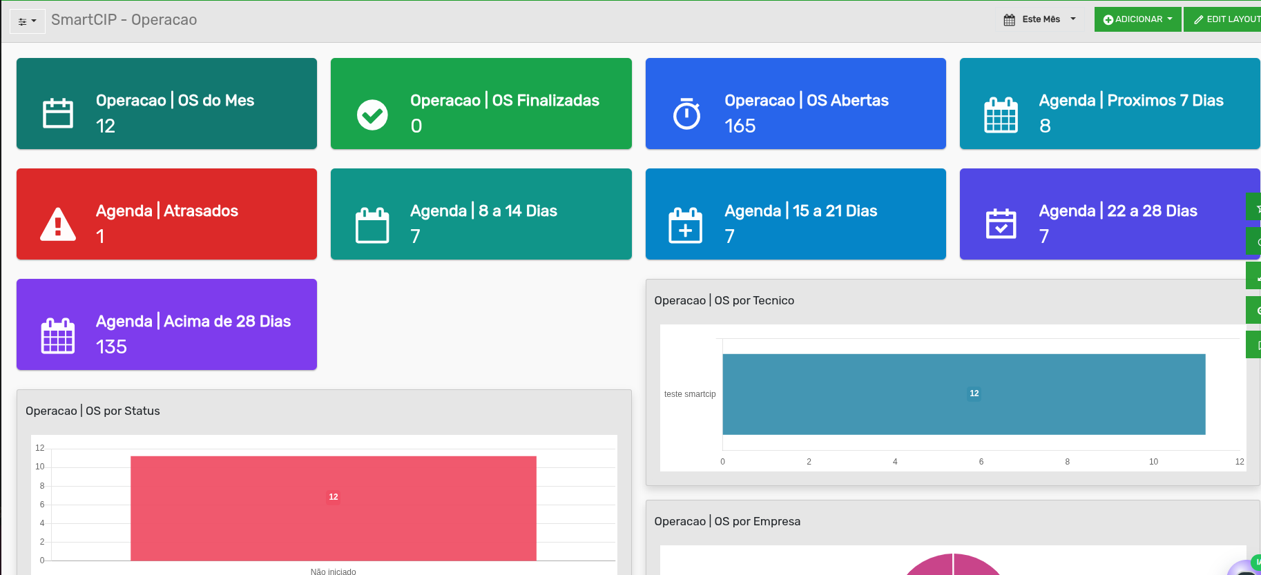Click the value 7 on 15 a 21 Dias card

(730, 237)
